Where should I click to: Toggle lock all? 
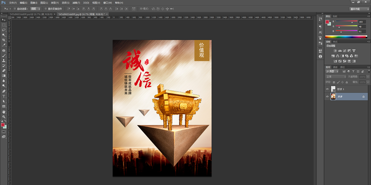347,82
